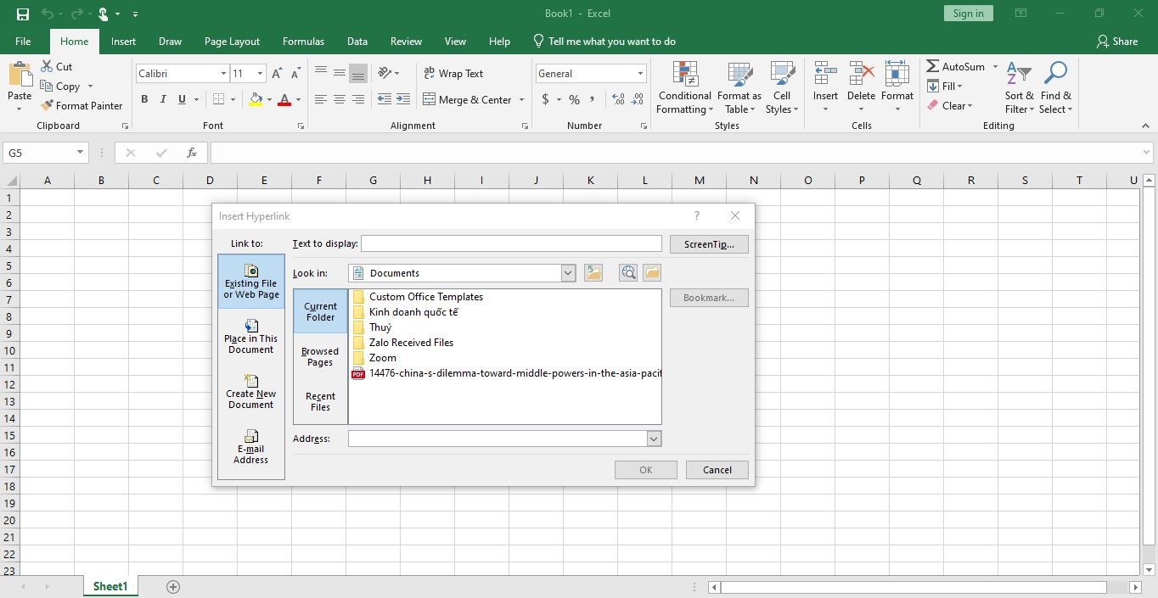Choose Create New Document link type
The width and height of the screenshot is (1158, 598).
[251, 392]
